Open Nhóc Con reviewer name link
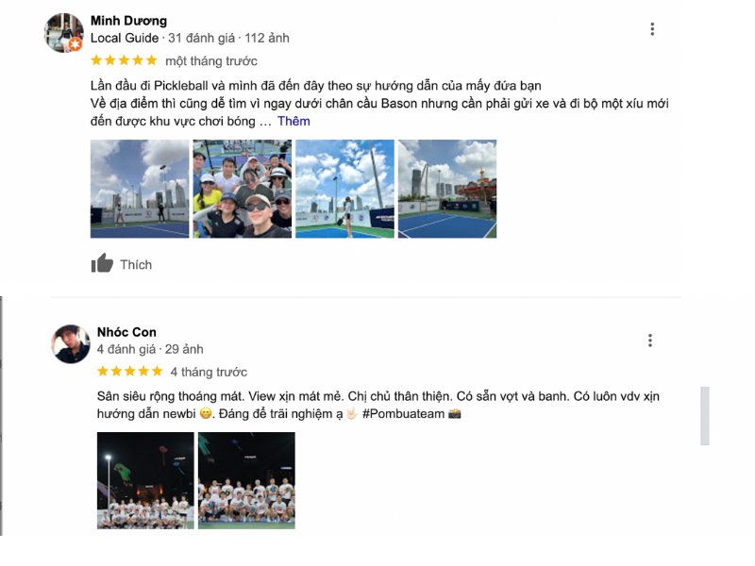 click(126, 332)
